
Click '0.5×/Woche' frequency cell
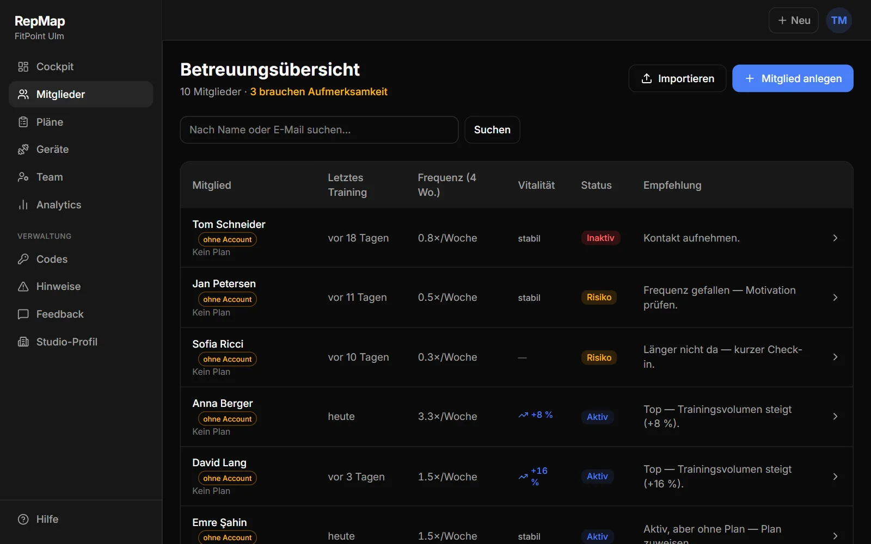(447, 298)
